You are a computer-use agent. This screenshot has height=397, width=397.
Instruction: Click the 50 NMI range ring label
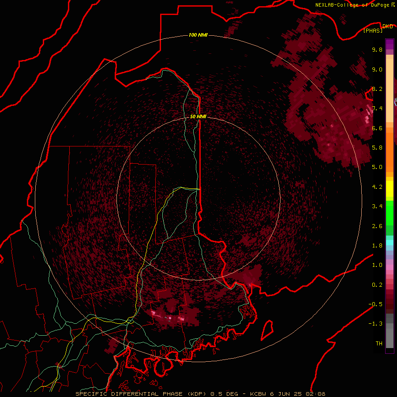[198, 116]
